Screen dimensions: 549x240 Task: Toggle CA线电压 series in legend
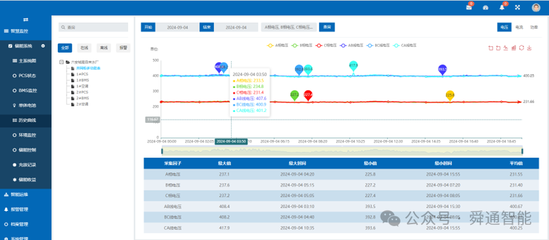click(405, 46)
